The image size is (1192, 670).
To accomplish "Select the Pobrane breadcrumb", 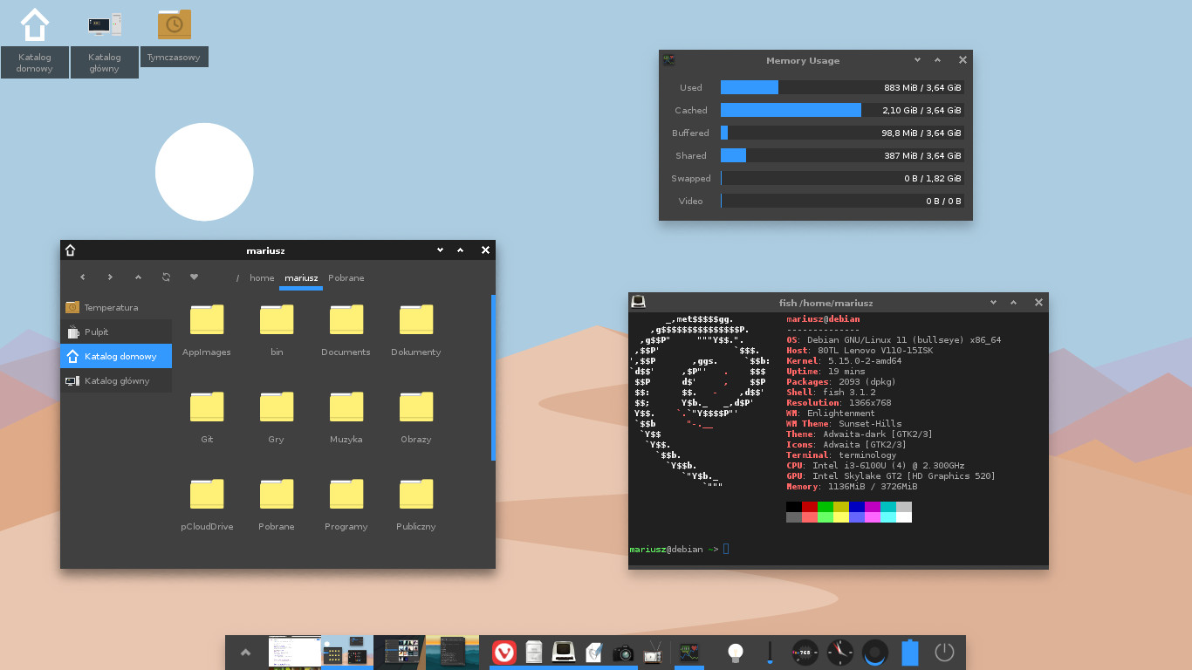I will pyautogui.click(x=346, y=277).
